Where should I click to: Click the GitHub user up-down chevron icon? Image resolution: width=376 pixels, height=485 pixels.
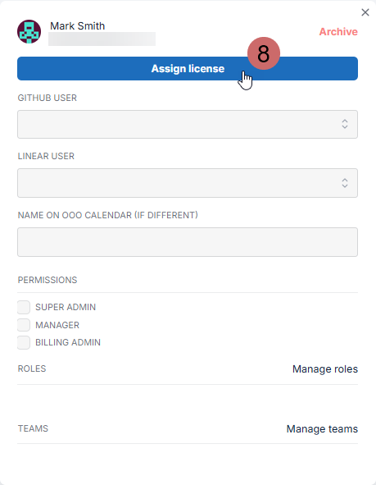click(x=345, y=124)
